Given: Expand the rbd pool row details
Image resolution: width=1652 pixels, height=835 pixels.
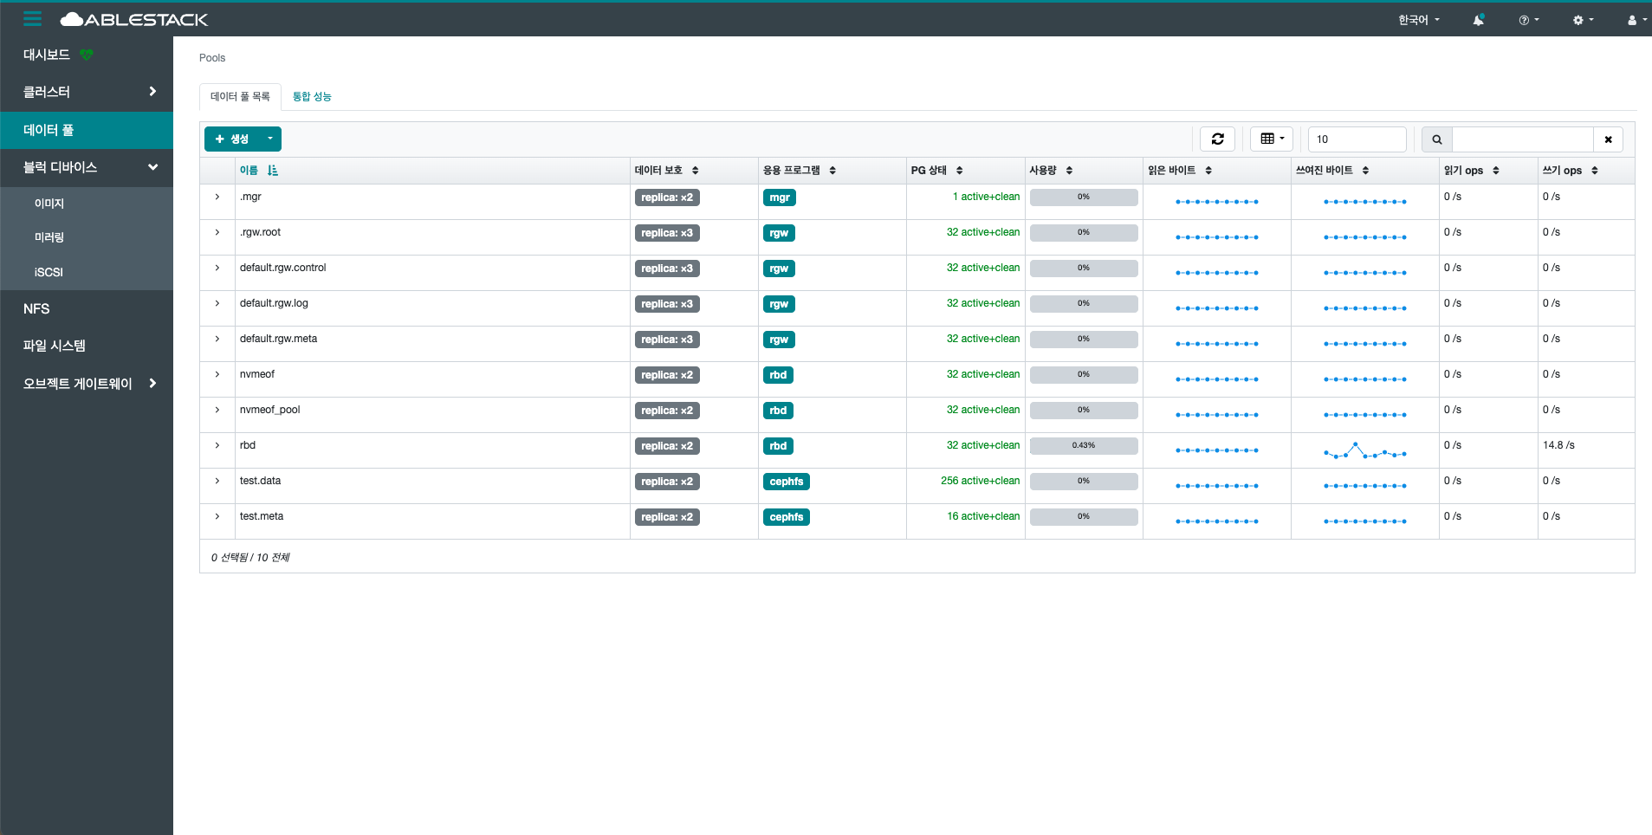Looking at the screenshot, I should (217, 445).
